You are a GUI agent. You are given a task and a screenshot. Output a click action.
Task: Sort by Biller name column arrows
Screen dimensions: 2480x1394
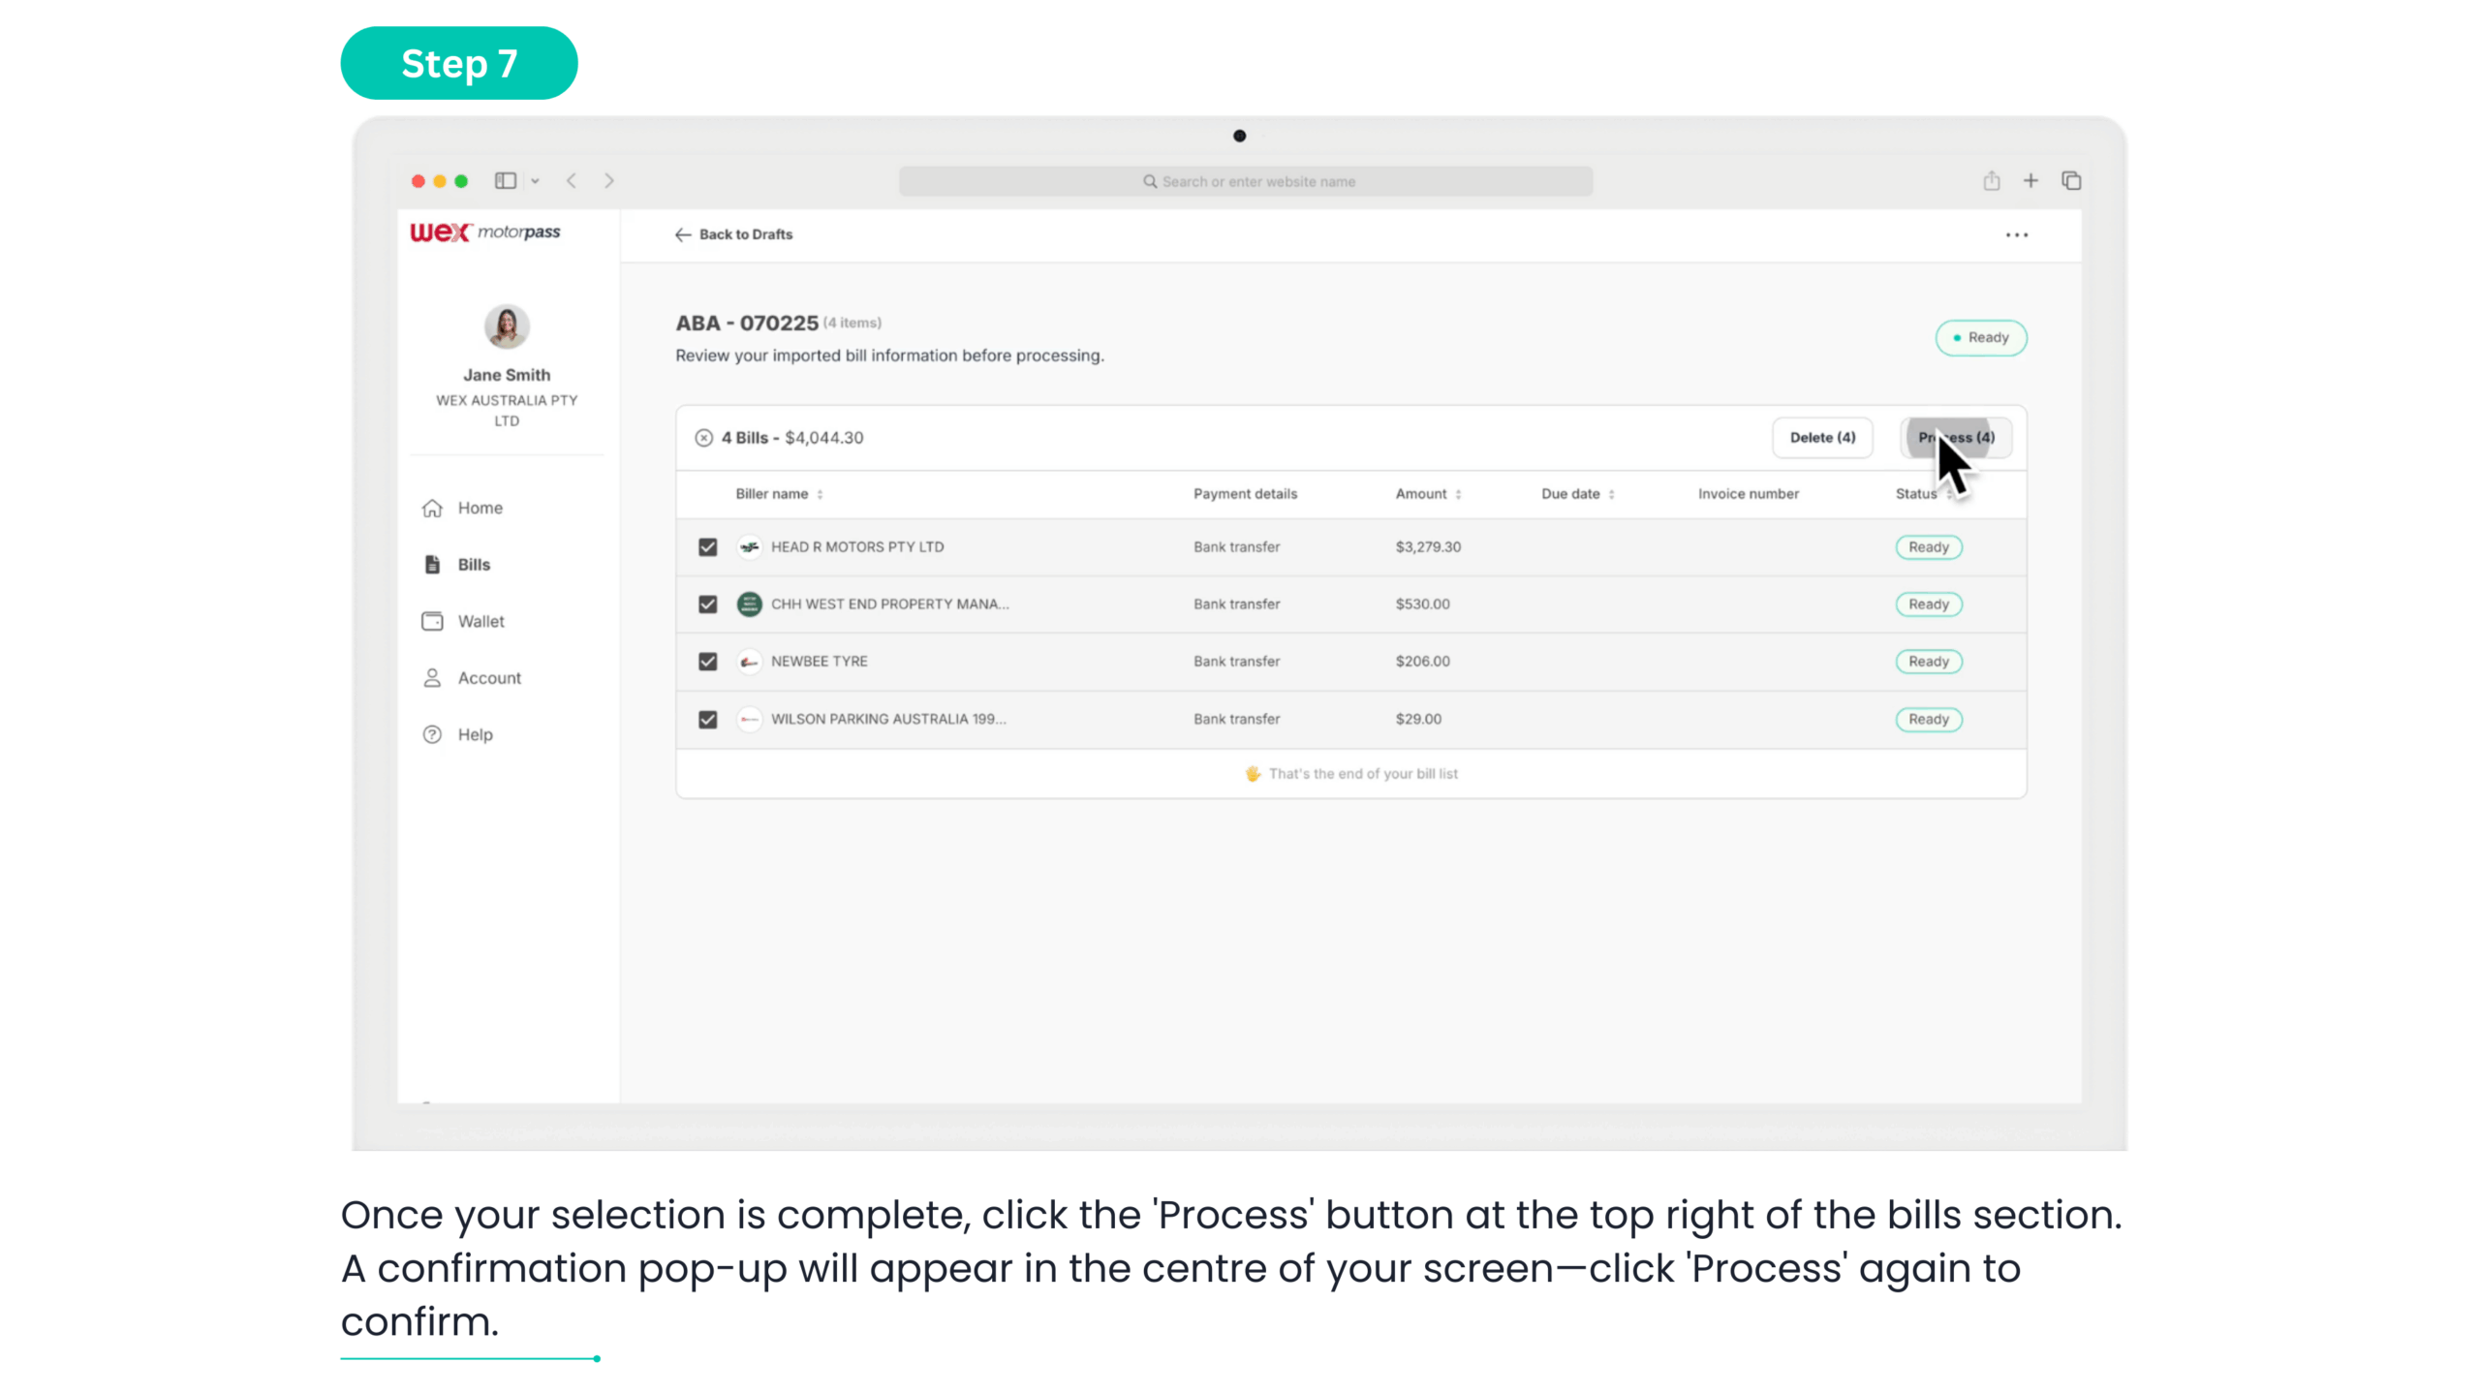820,494
